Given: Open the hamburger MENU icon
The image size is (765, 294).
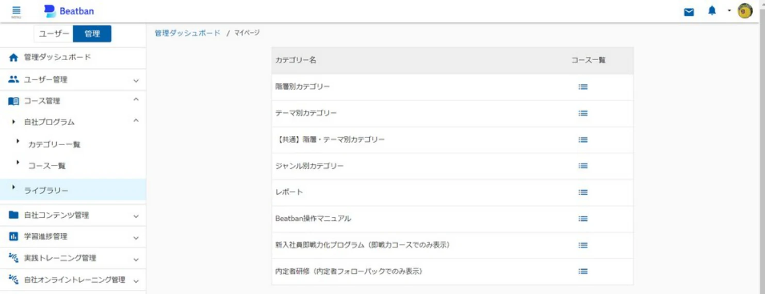Looking at the screenshot, I should tap(16, 11).
